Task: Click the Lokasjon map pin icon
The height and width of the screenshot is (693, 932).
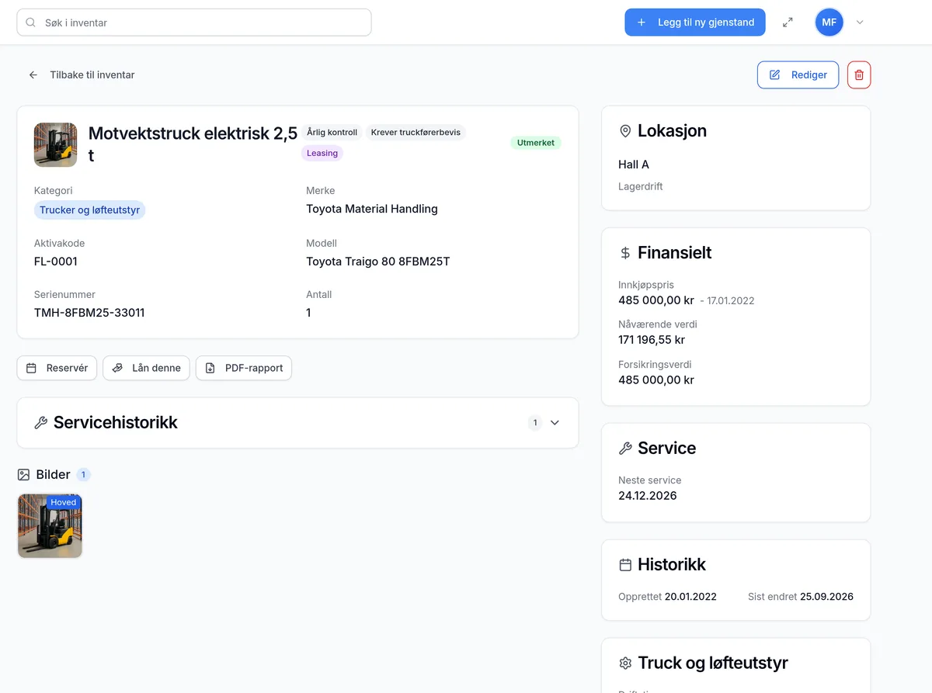Action: [625, 131]
